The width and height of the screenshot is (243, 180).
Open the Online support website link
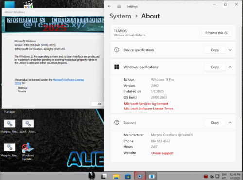point(162,153)
